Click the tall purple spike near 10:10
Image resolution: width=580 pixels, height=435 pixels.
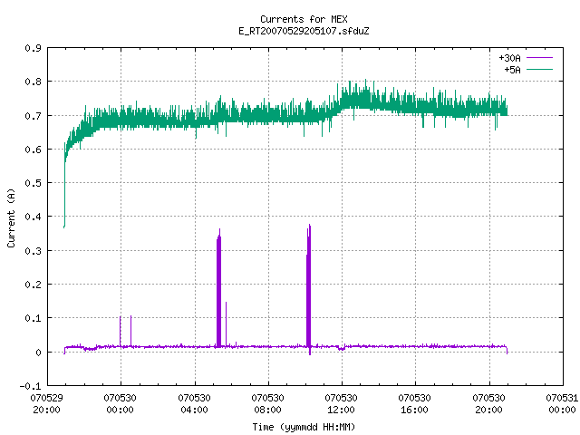click(309, 288)
